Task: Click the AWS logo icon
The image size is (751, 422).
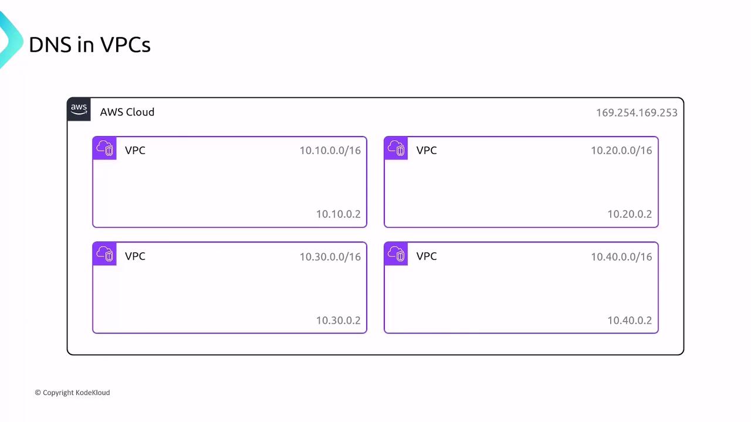Action: 79,110
